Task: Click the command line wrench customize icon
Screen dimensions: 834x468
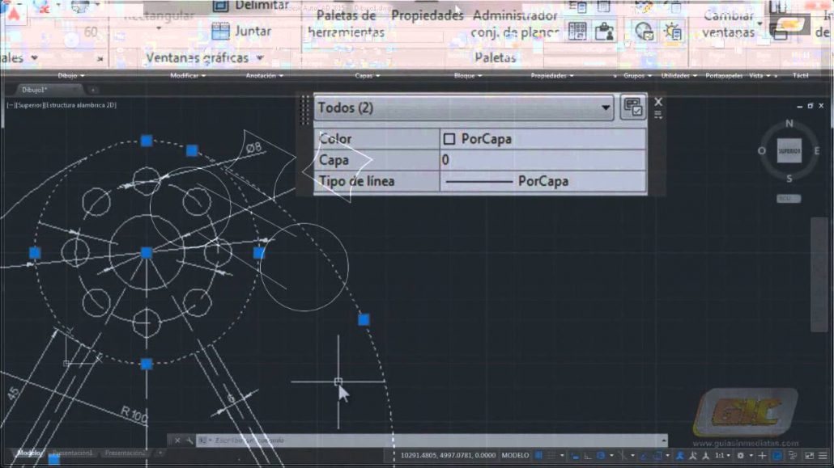Action: tap(189, 441)
